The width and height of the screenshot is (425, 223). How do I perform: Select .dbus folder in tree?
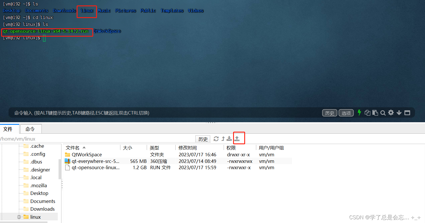pos(36,162)
